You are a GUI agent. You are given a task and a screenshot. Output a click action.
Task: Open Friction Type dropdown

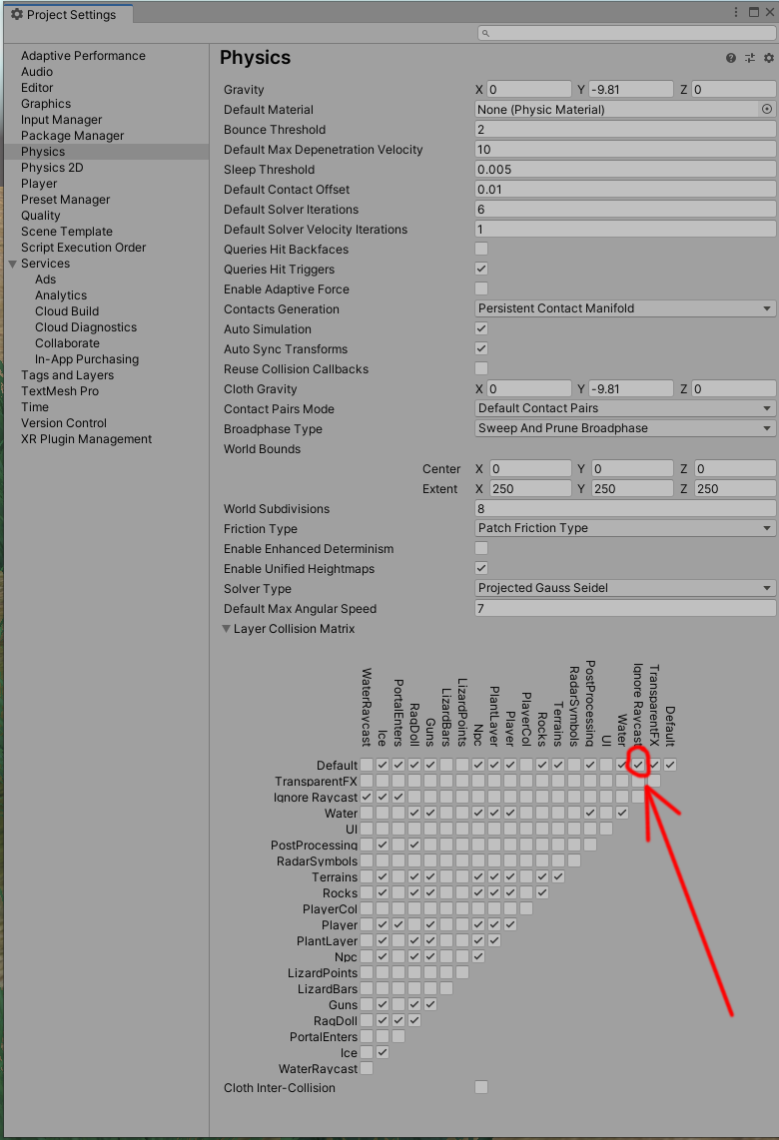point(625,528)
